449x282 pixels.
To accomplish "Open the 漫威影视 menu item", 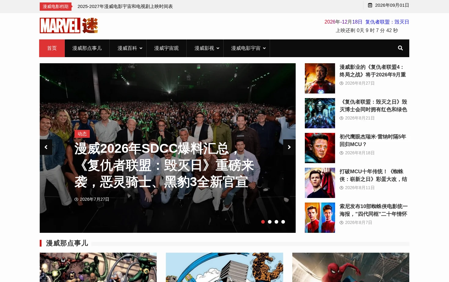I will 204,48.
